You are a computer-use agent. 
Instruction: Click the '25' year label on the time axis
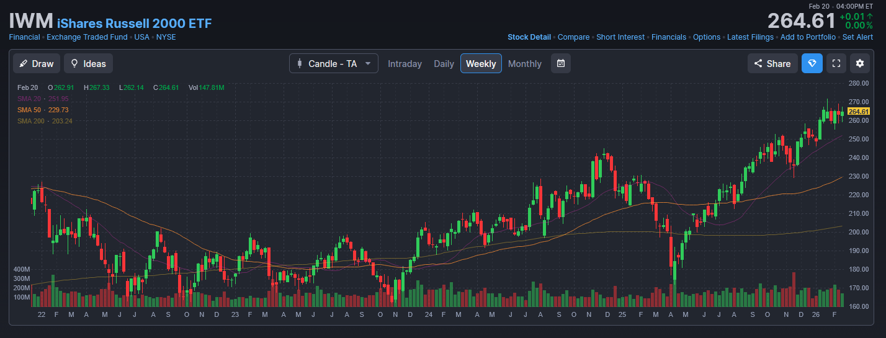click(x=622, y=315)
